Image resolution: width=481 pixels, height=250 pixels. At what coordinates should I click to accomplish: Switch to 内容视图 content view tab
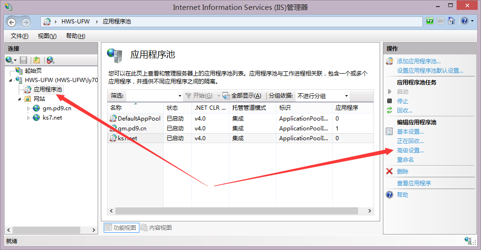[x=156, y=227]
